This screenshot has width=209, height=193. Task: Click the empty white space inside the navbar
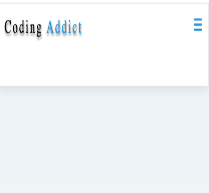pos(104,60)
